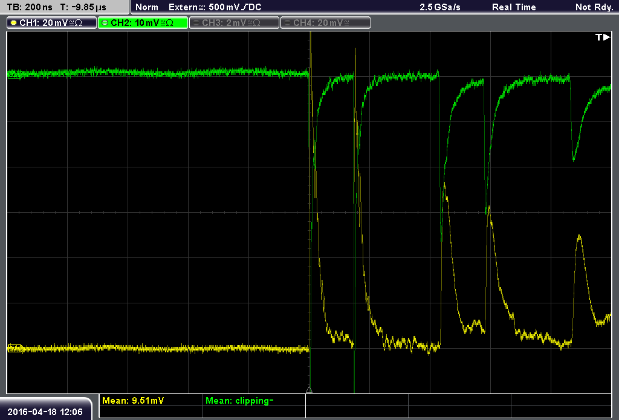Click the yellow dot in CH1 tab

tap(14, 23)
